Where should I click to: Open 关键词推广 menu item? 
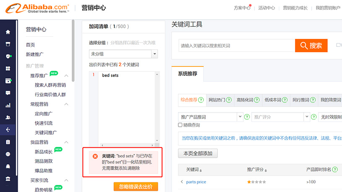tap(46, 133)
